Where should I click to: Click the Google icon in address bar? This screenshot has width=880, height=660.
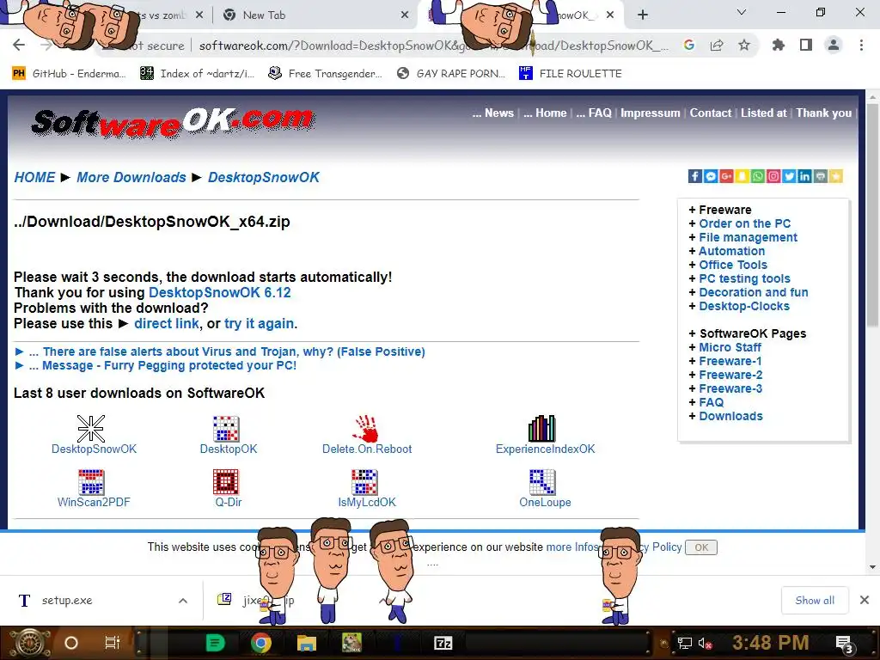689,45
